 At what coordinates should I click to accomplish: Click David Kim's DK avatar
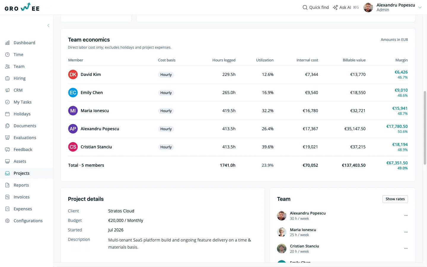(x=73, y=74)
